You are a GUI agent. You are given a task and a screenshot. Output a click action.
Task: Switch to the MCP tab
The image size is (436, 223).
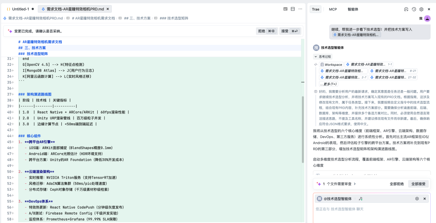(x=333, y=9)
